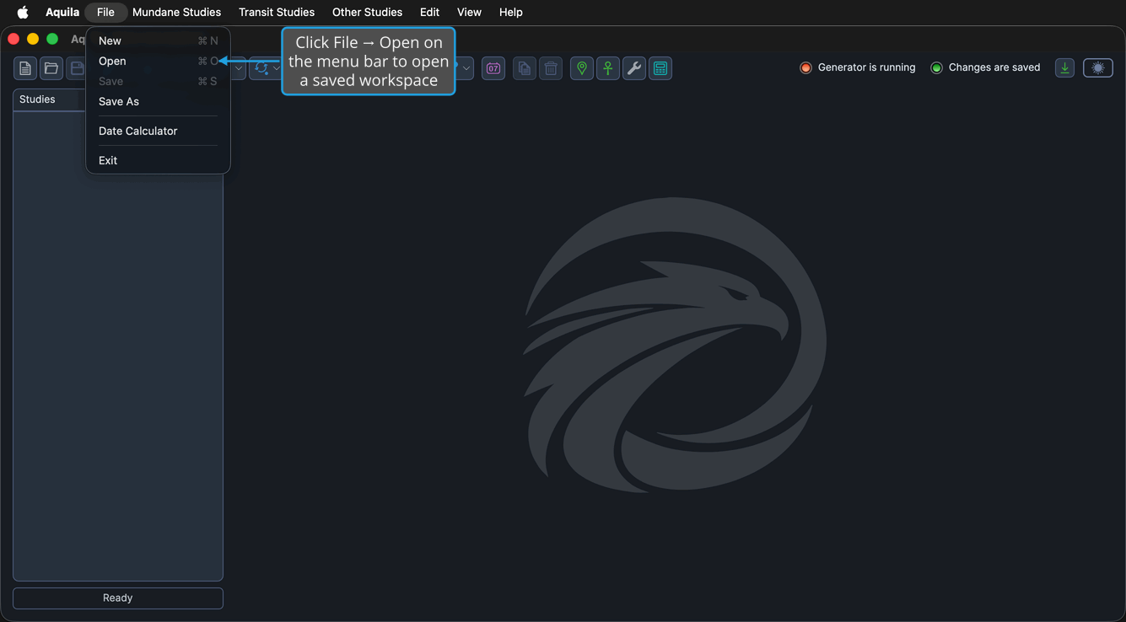Screen dimensions: 1126x622
Task: Click the trash delete toolbar icon
Action: [551, 68]
